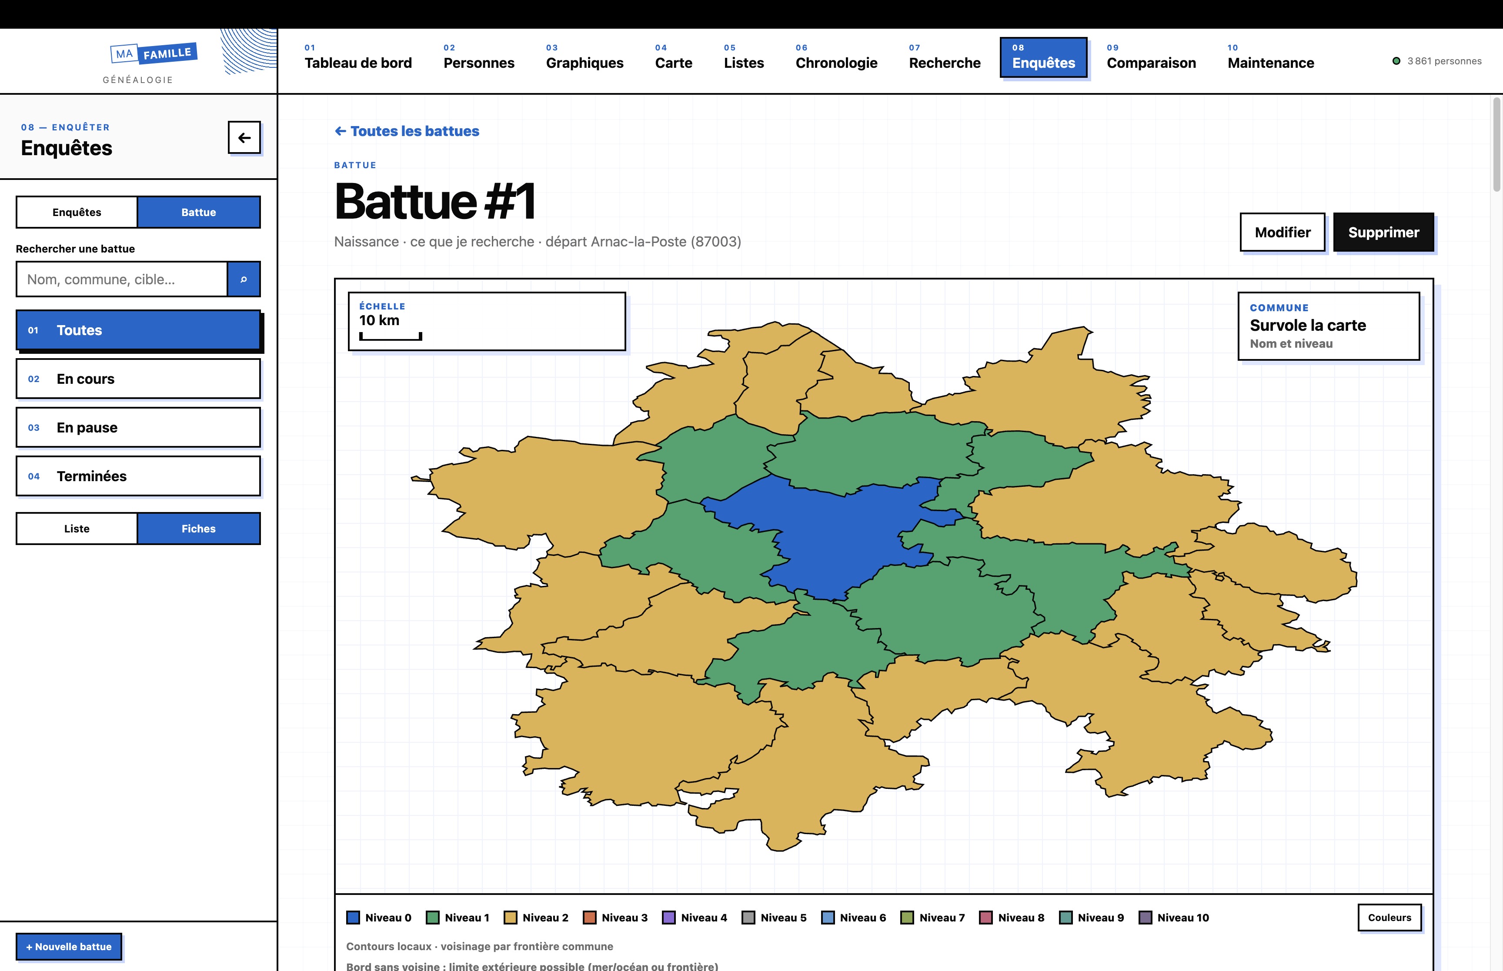Open the Comparaison tab
This screenshot has height=971, width=1503.
(1151, 57)
